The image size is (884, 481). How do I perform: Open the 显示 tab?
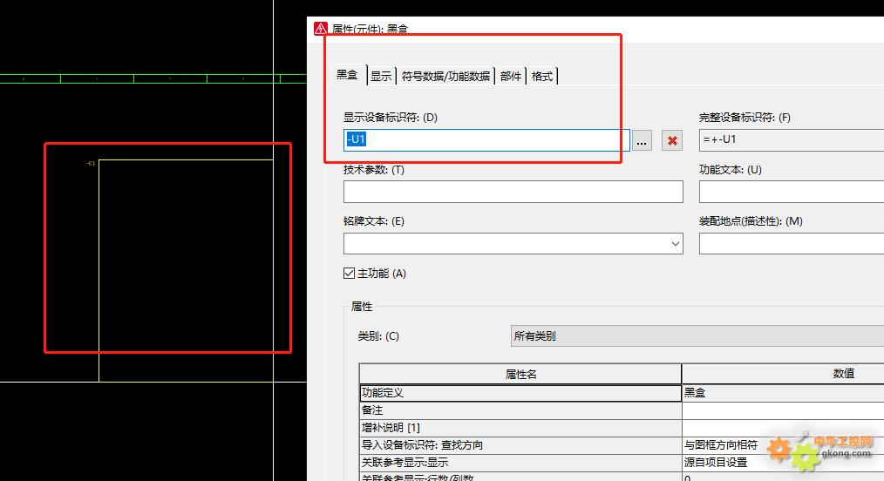click(x=381, y=76)
